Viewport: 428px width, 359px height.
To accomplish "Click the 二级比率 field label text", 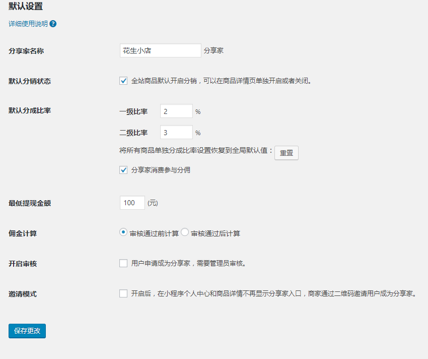I will tap(133, 133).
